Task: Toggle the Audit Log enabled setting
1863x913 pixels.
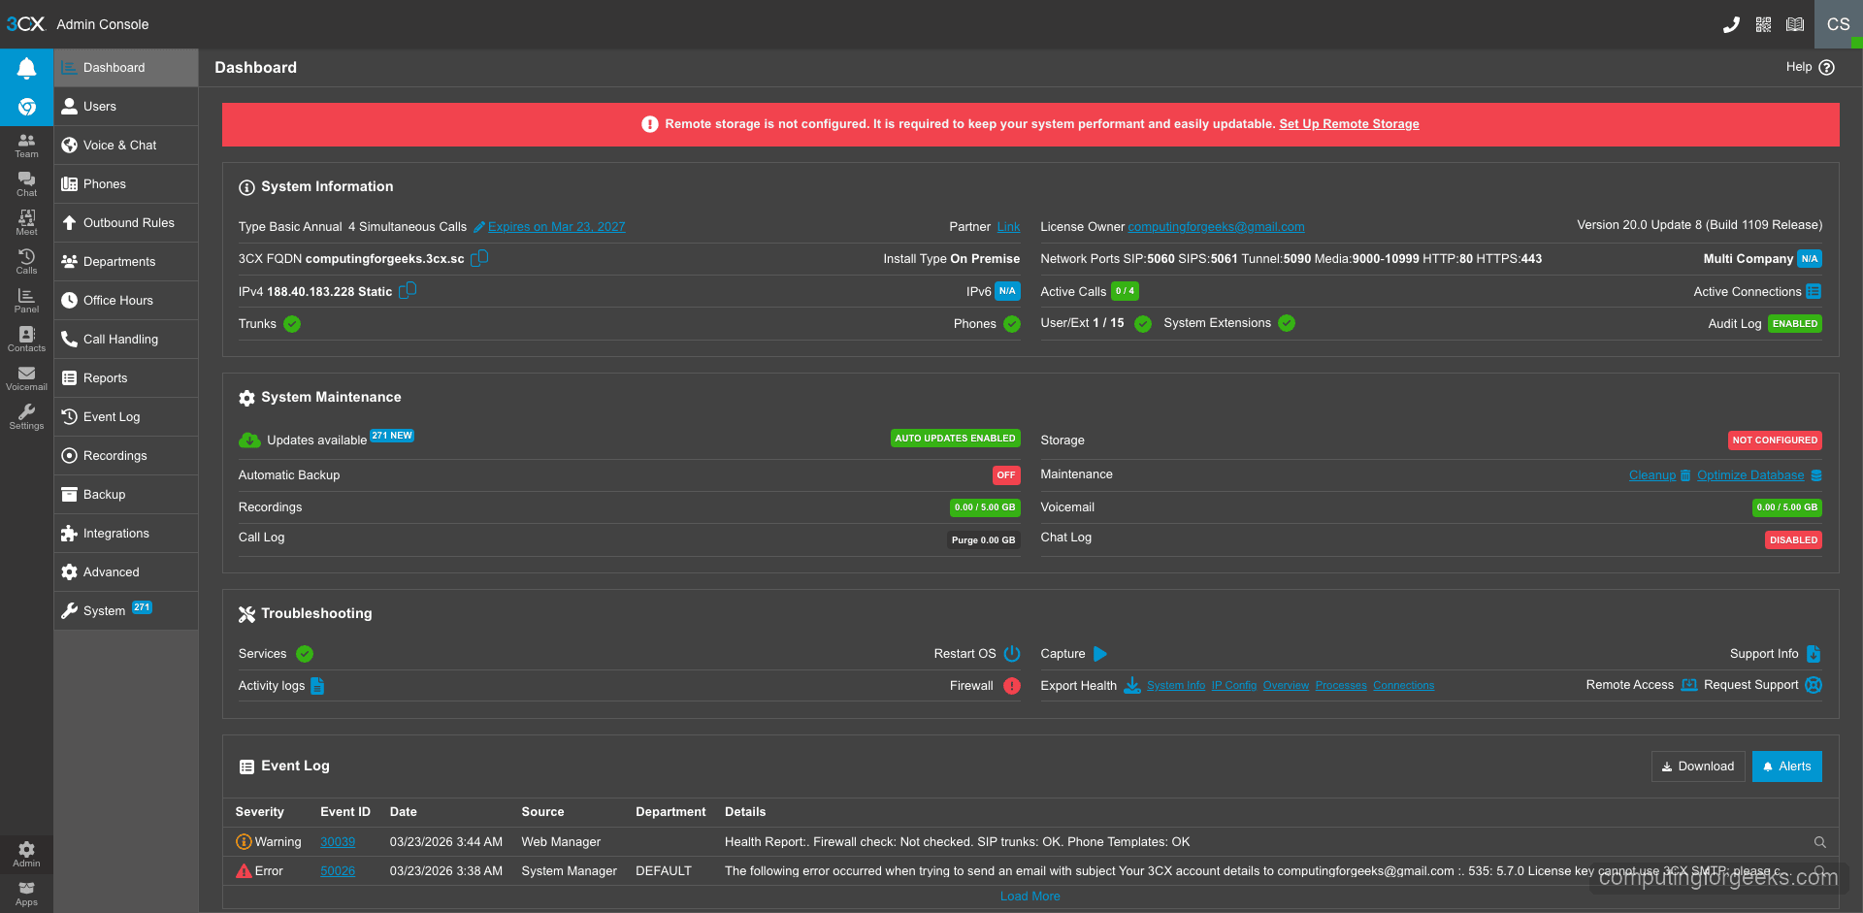Action: coord(1794,323)
